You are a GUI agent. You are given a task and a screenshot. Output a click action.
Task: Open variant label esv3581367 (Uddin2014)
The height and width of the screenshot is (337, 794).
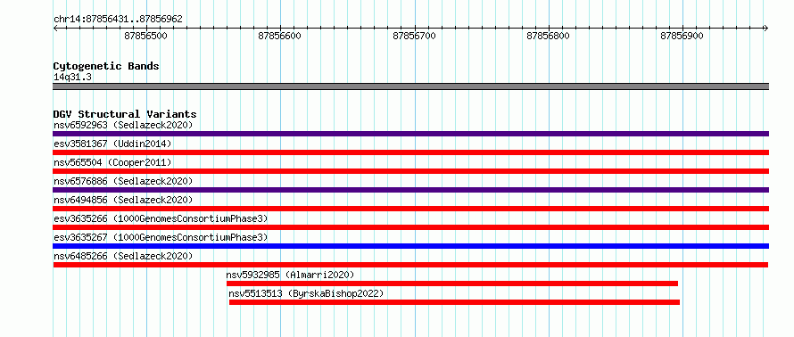pos(112,144)
